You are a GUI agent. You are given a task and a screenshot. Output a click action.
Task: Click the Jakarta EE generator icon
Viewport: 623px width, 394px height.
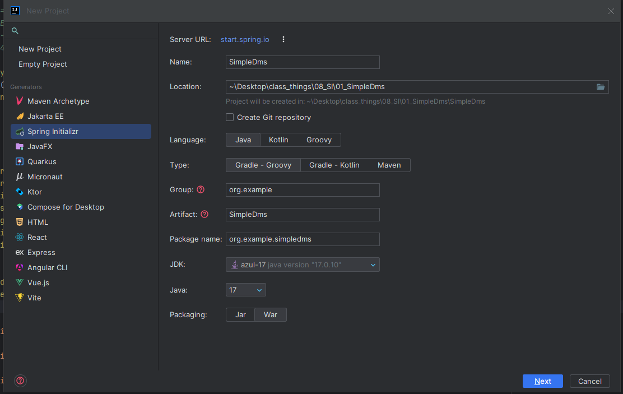[x=20, y=116]
